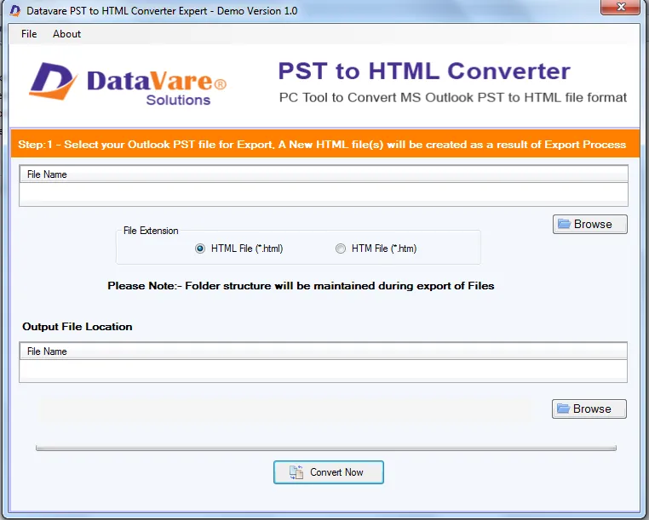This screenshot has width=649, height=520.
Task: Click the conversion progress bar
Action: pos(326,448)
